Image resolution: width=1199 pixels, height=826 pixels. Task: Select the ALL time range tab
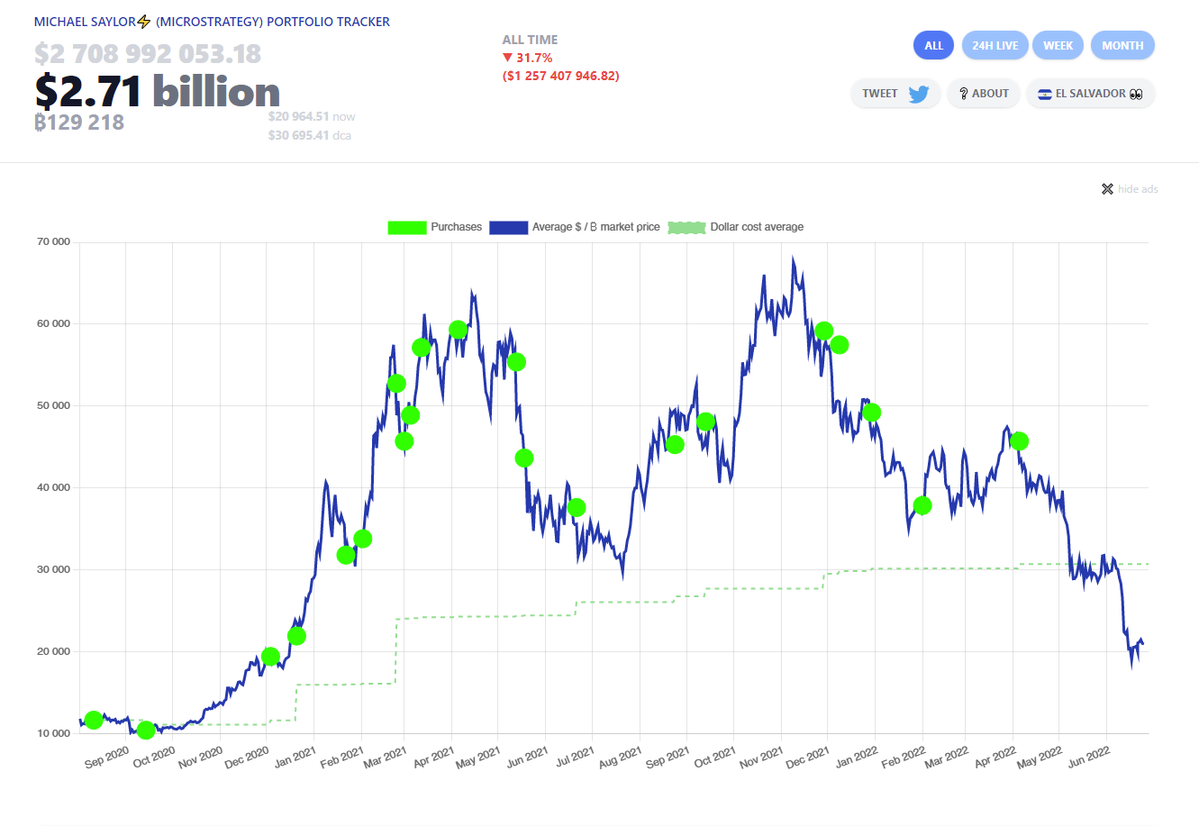point(933,45)
